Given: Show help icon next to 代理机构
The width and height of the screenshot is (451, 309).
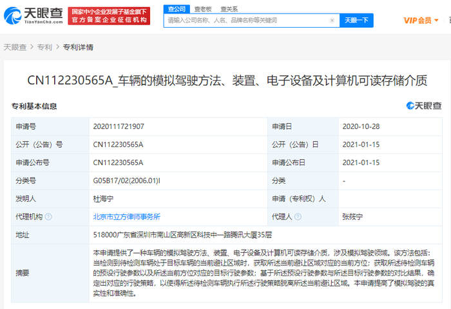Looking at the screenshot, I should click(48, 217).
